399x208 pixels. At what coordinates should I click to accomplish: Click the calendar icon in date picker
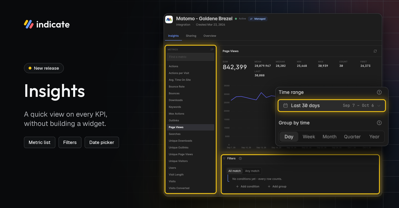(x=285, y=105)
